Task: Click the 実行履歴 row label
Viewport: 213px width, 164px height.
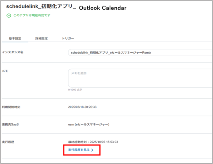Action: pyautogui.click(x=9, y=141)
